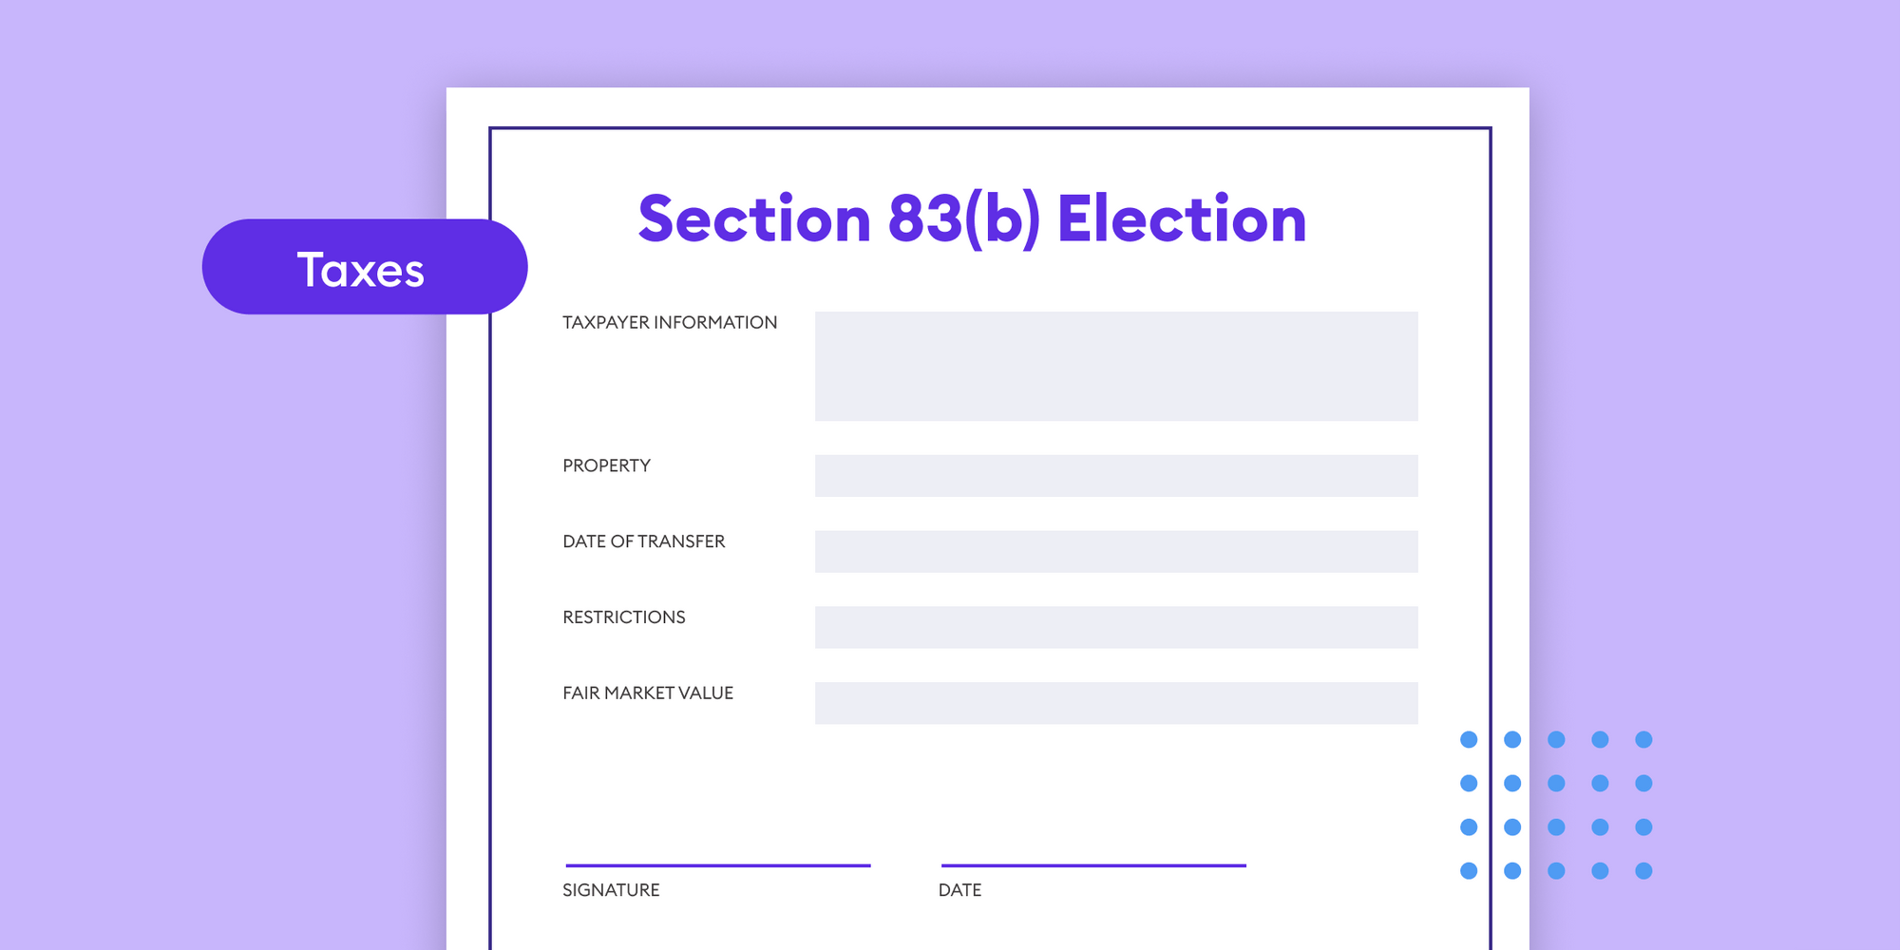
Task: Select the Property input field
Action: point(1115,475)
